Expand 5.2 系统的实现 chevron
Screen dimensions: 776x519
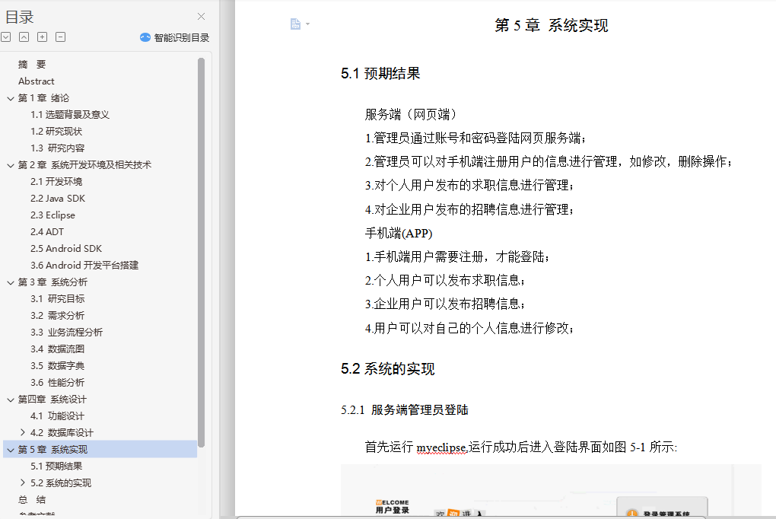(x=22, y=482)
